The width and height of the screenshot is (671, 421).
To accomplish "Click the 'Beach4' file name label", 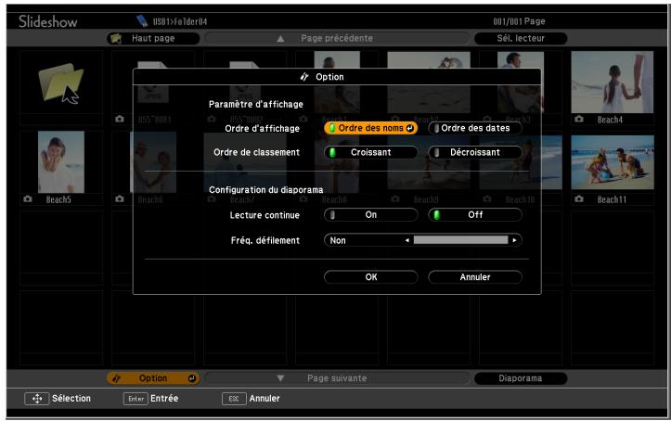I will (x=610, y=120).
